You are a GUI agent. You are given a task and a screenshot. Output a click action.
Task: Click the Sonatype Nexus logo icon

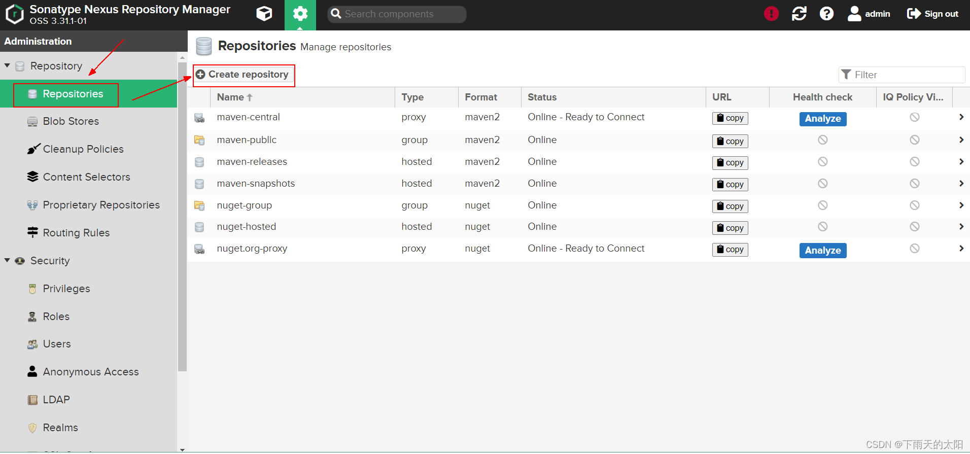point(15,14)
